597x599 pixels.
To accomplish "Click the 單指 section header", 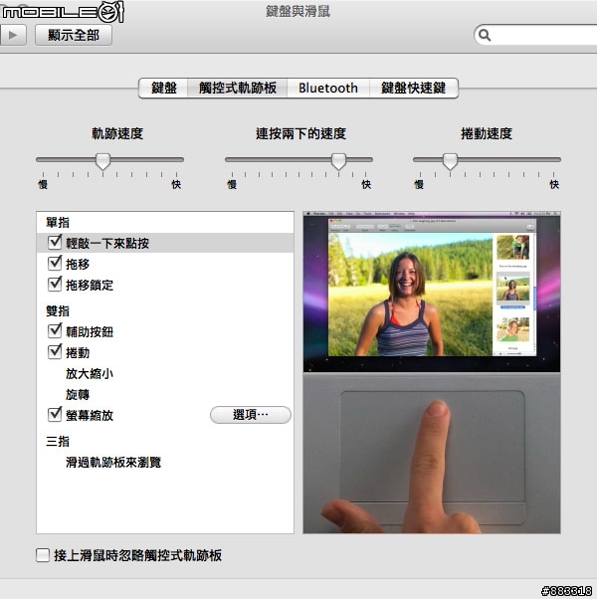I will [58, 222].
